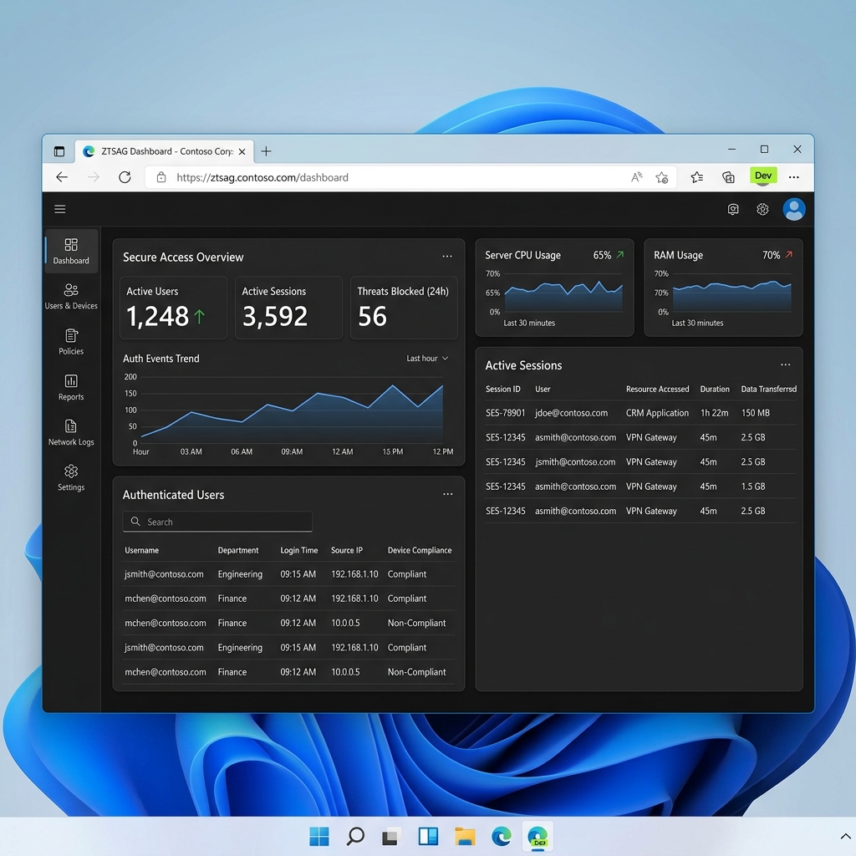Close the ZTSAG Dashboard tab
The image size is (856, 856).
242,152
